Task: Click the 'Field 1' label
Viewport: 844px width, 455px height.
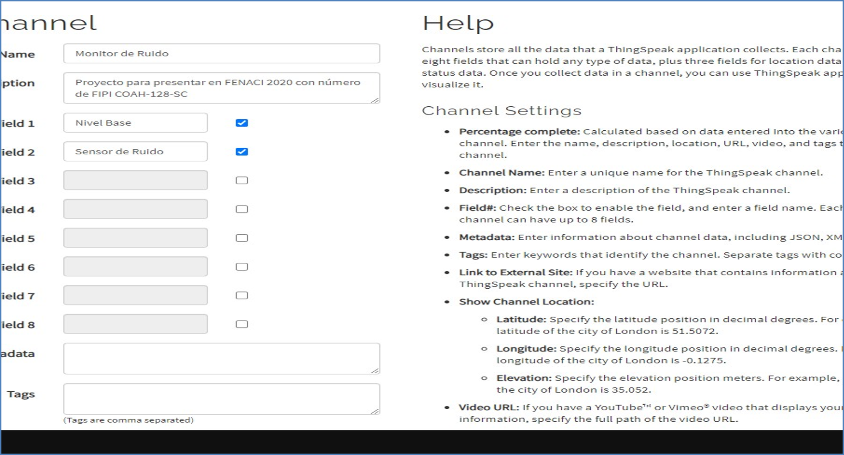Action: coord(18,124)
